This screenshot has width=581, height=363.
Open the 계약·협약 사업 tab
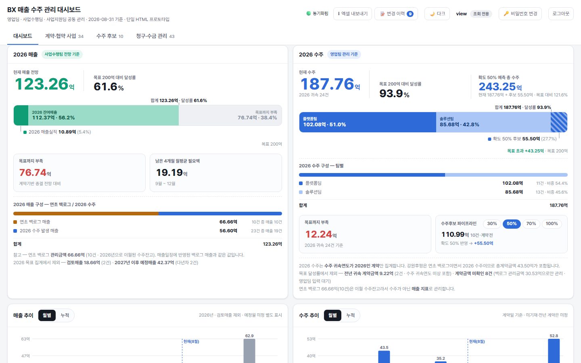(64, 36)
